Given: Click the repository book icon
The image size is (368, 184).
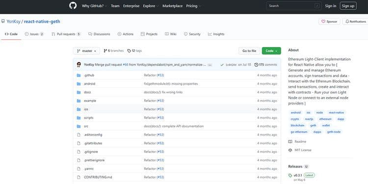Looking at the screenshot, I should pyautogui.click(x=3, y=22).
